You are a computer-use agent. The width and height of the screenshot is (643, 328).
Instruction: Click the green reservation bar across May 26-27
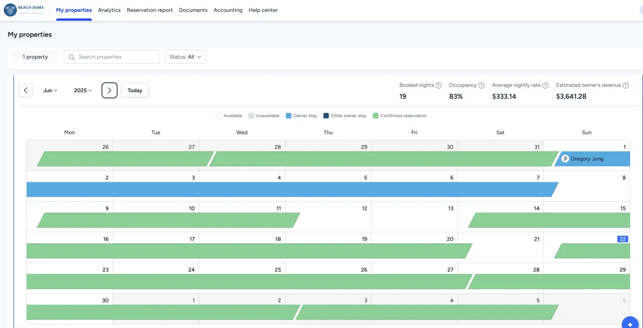pos(125,159)
